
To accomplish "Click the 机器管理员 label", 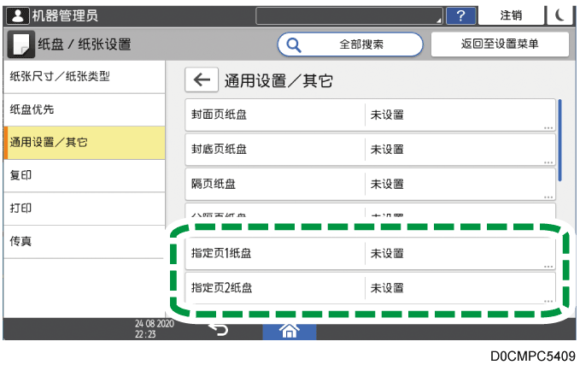I will [65, 16].
